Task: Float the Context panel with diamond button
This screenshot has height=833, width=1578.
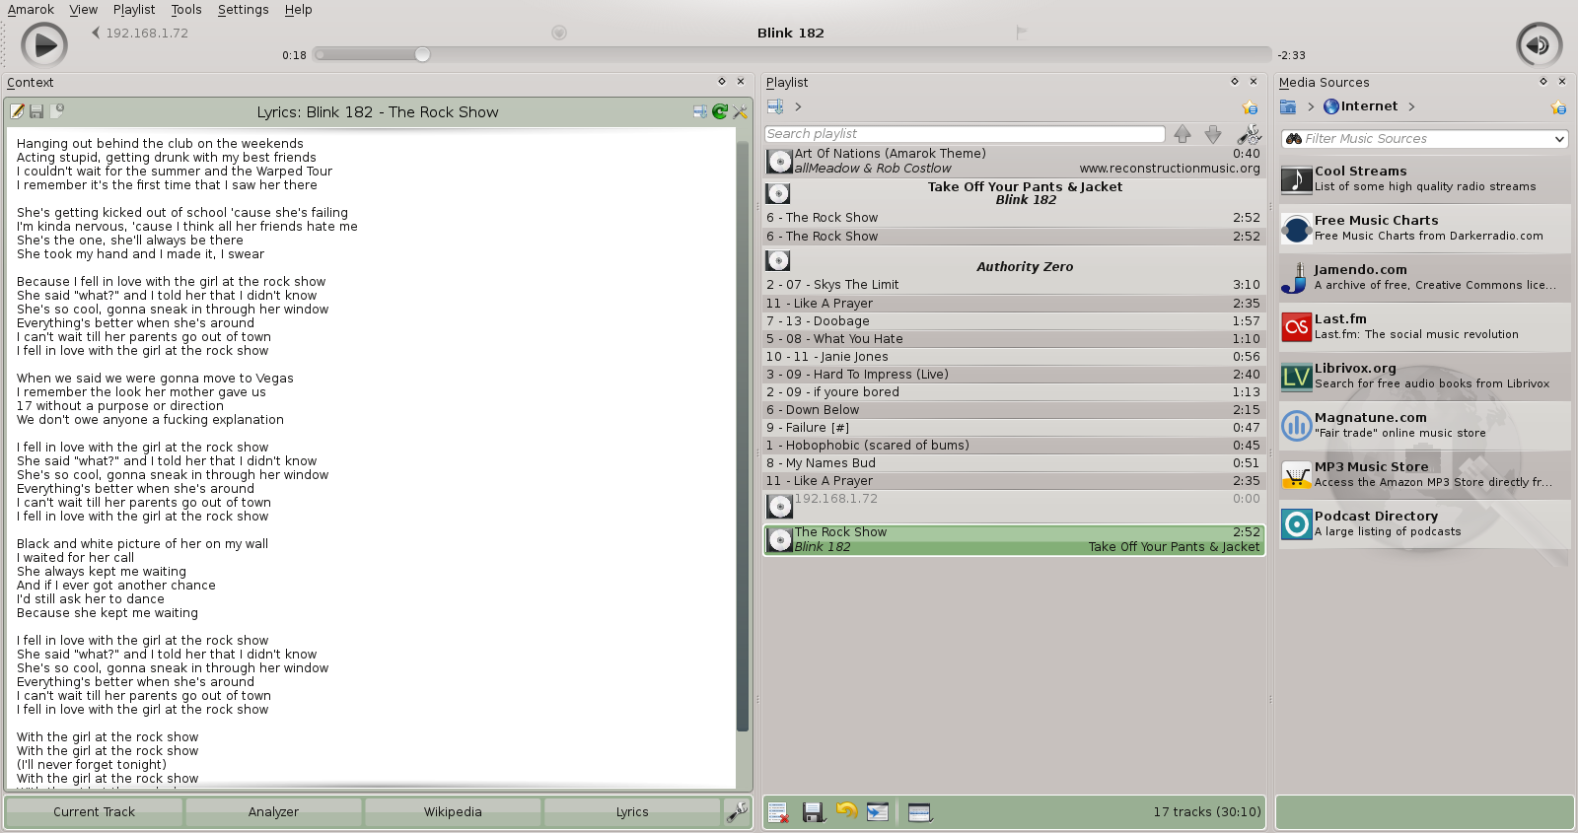Action: (722, 82)
